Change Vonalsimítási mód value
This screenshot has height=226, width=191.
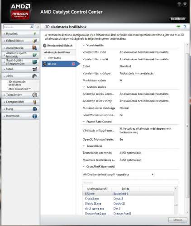144,52
